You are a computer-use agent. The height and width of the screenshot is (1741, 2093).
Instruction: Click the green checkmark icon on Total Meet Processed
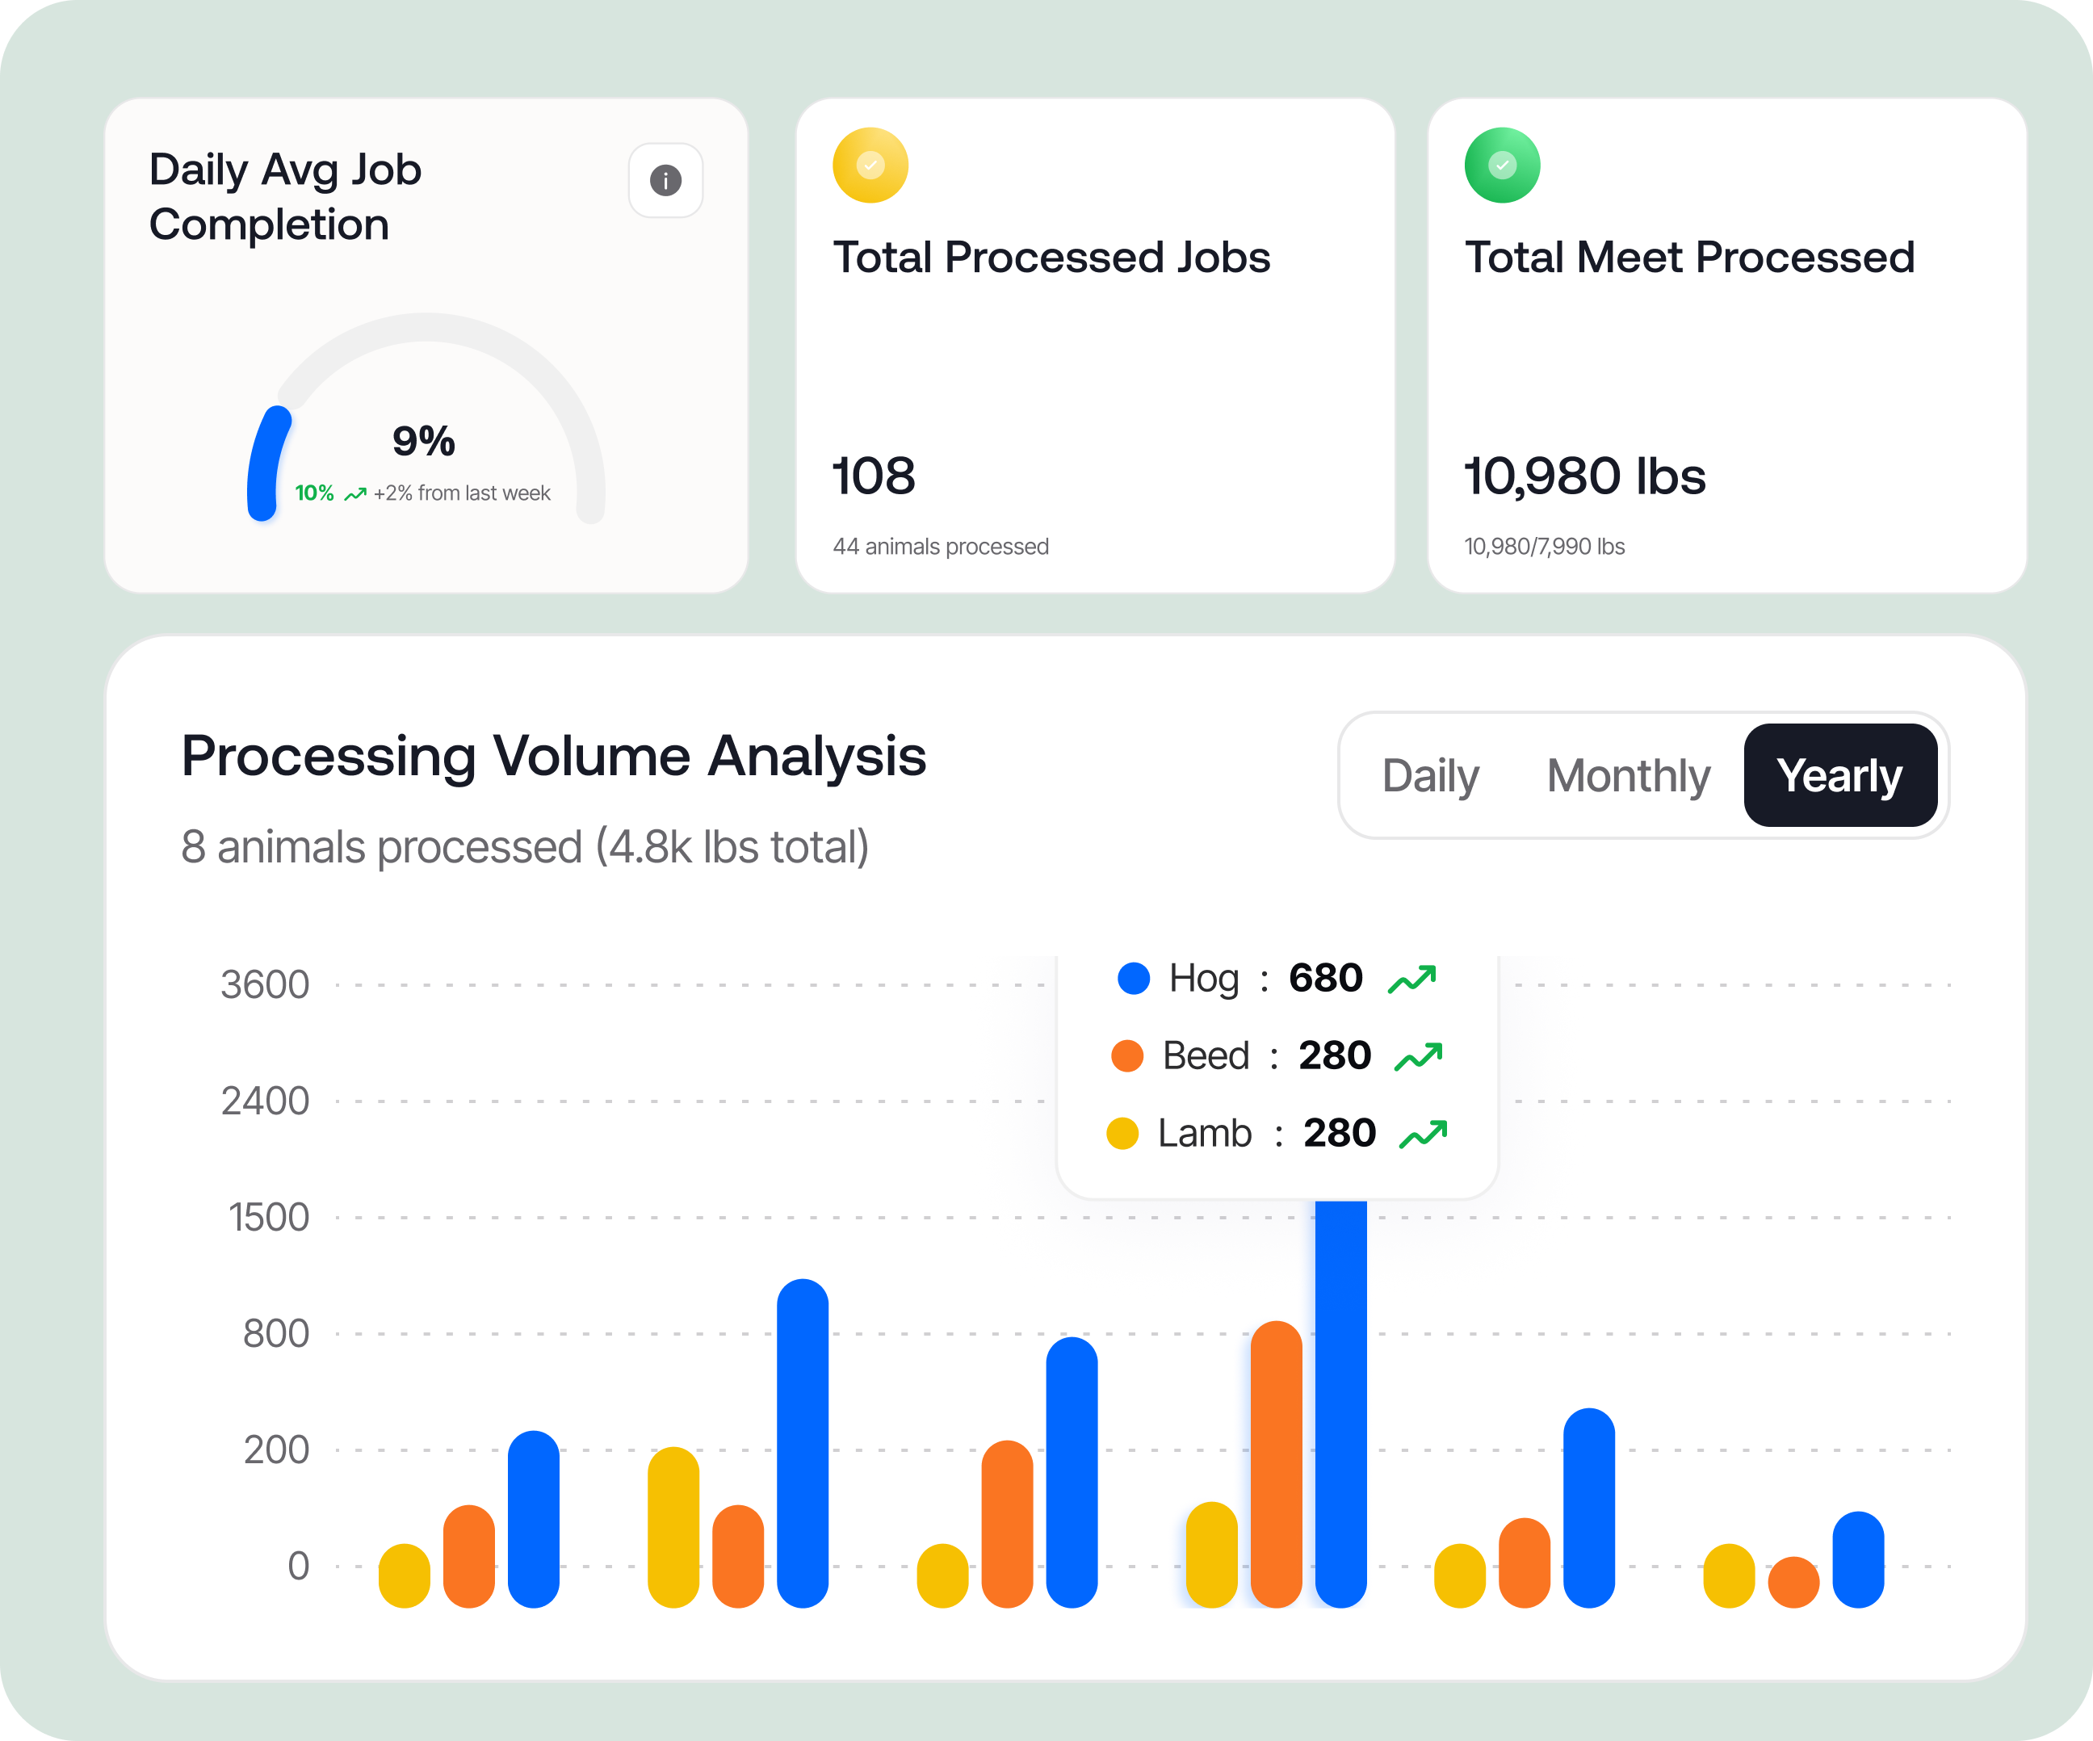[1502, 166]
